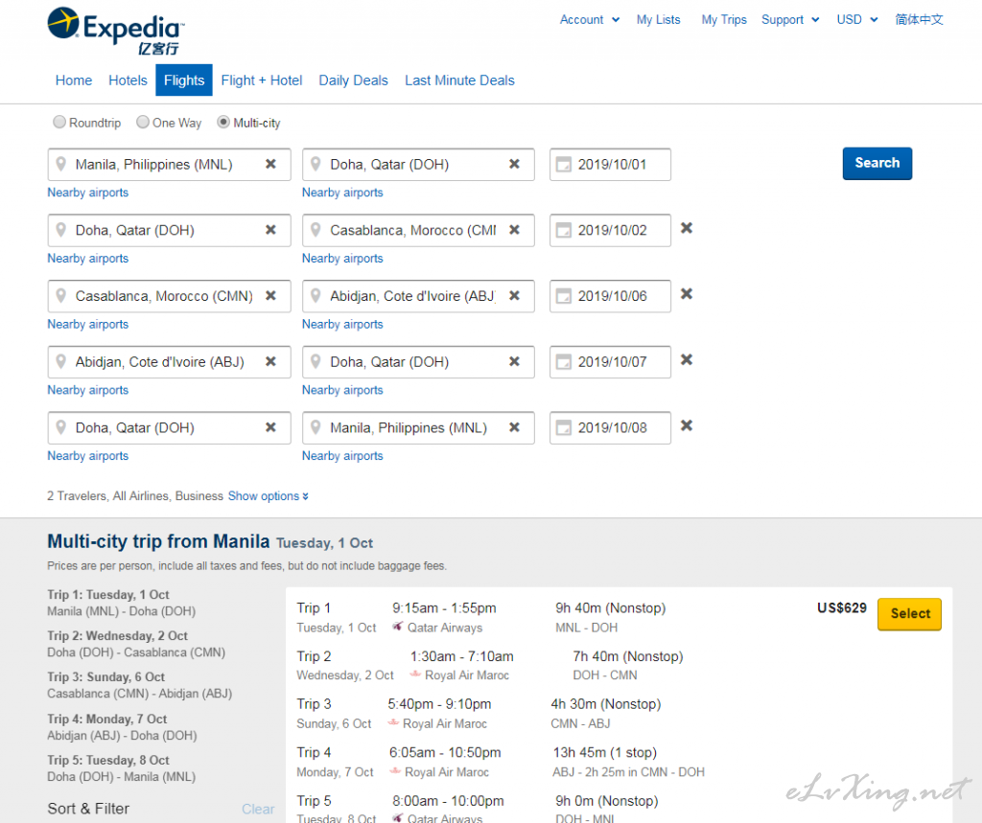Viewport: 982px width, 823px height.
Task: Open the Account dropdown
Action: [590, 19]
